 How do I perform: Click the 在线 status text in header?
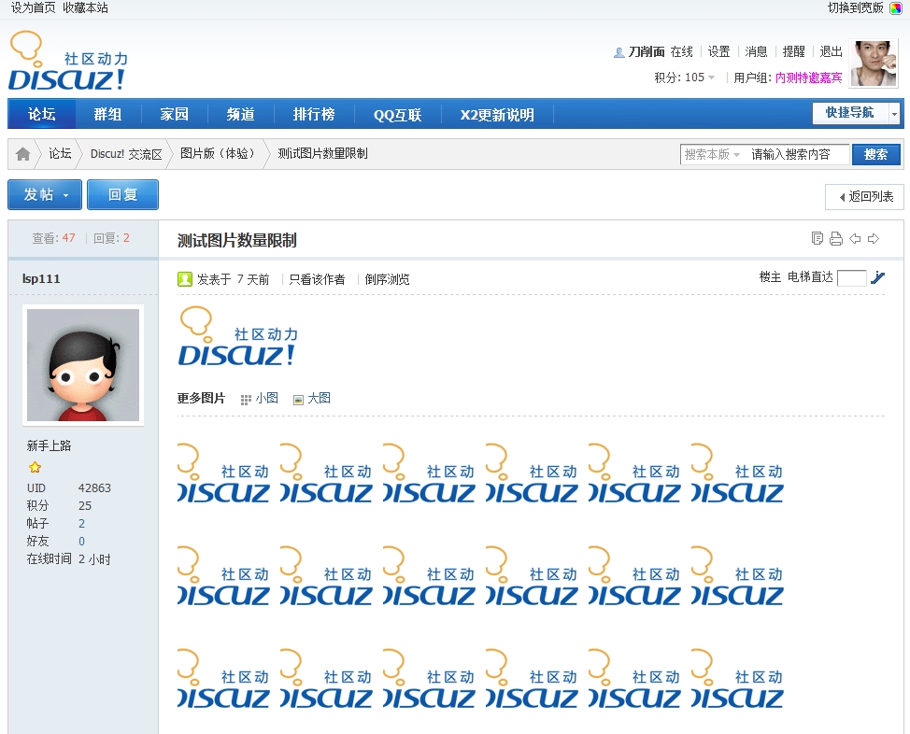pyautogui.click(x=681, y=51)
